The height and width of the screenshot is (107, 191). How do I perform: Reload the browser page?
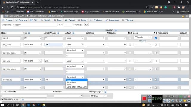pos(12,7)
